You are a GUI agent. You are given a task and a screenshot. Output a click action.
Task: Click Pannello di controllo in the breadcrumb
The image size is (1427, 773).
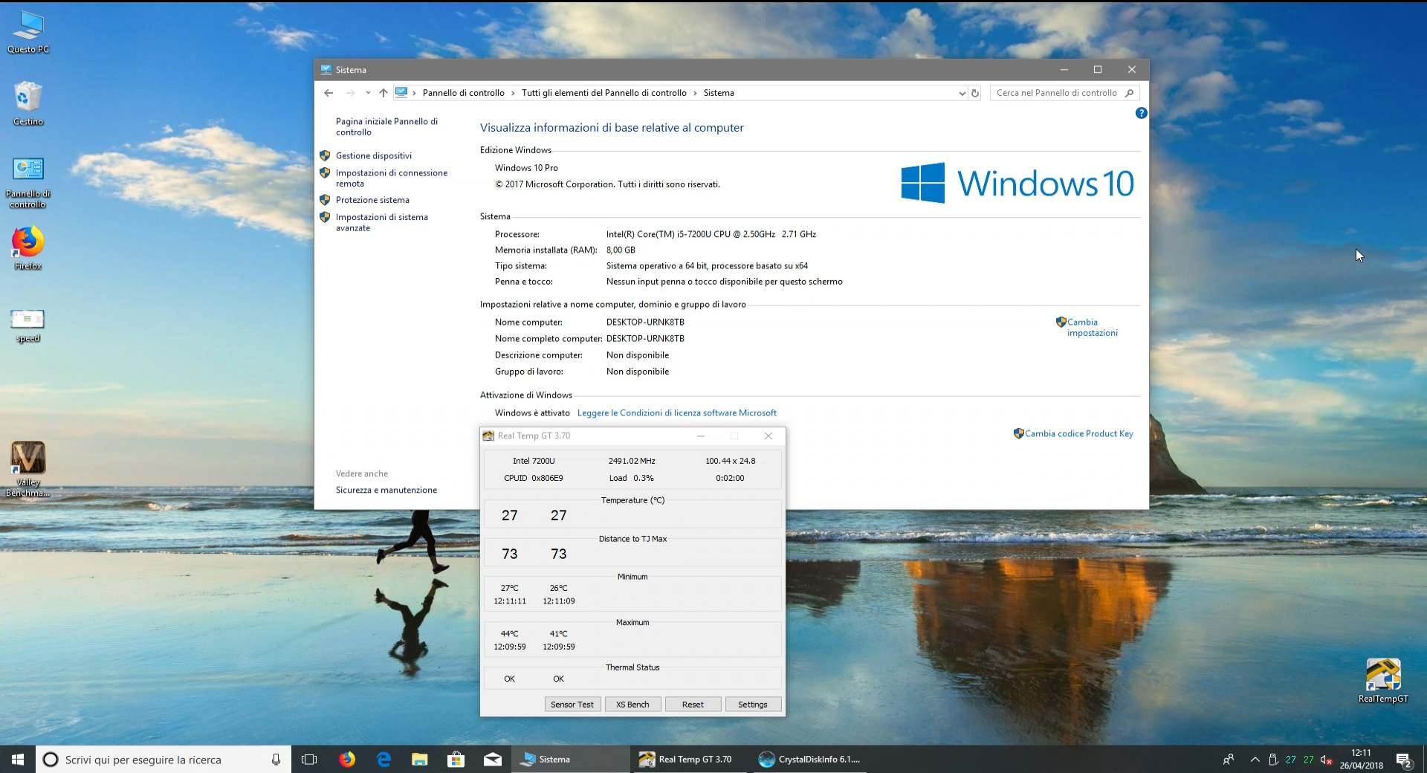pos(463,93)
